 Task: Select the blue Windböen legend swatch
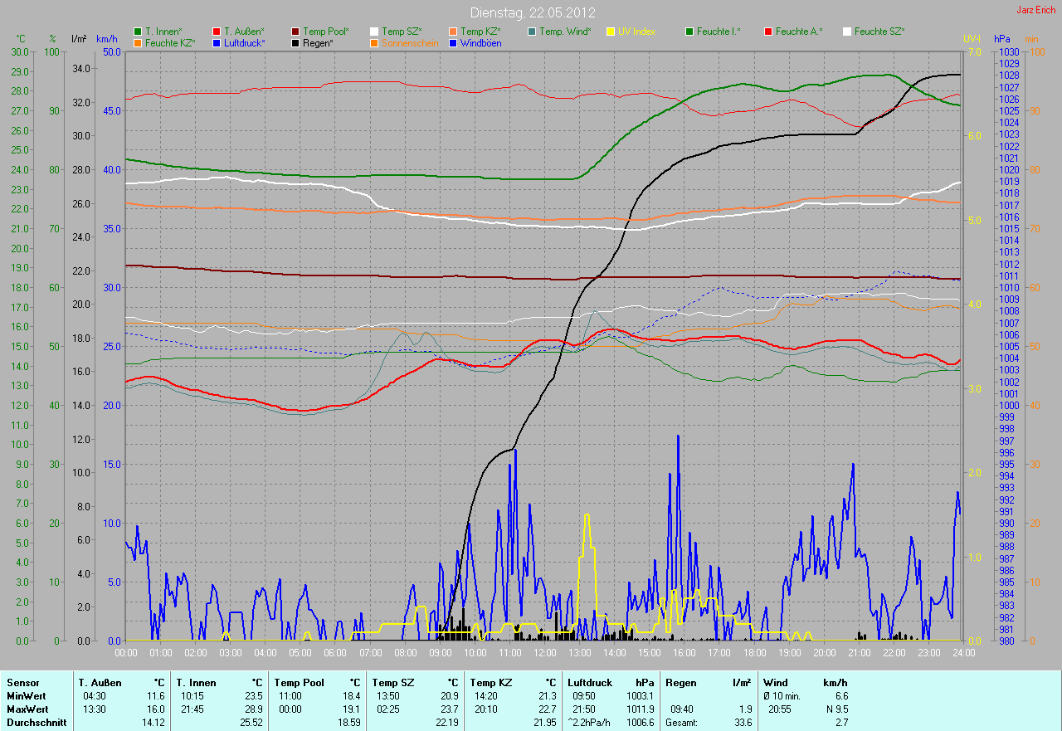tap(453, 43)
